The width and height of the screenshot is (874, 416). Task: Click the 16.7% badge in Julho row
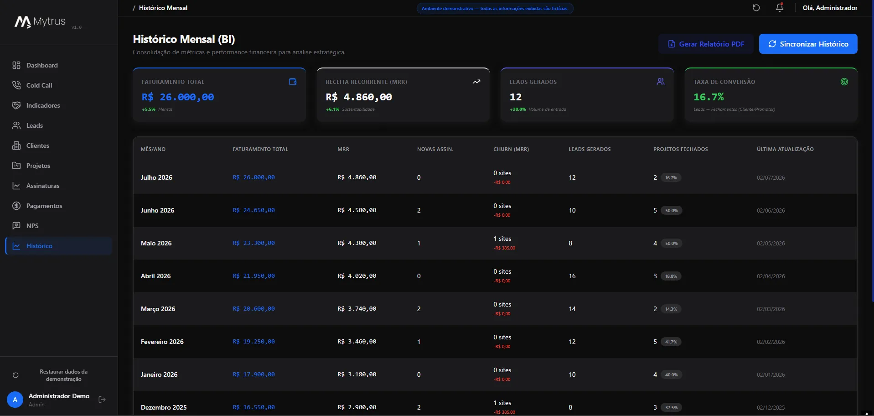point(671,177)
